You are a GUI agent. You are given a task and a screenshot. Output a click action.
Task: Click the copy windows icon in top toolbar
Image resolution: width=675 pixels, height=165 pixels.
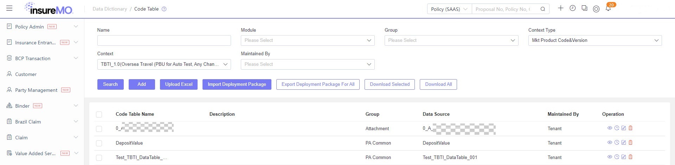(x=584, y=8)
